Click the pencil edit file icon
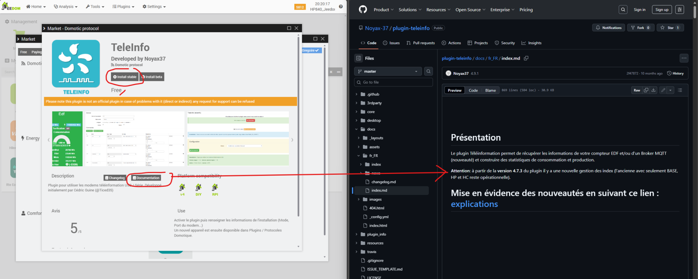 (663, 90)
